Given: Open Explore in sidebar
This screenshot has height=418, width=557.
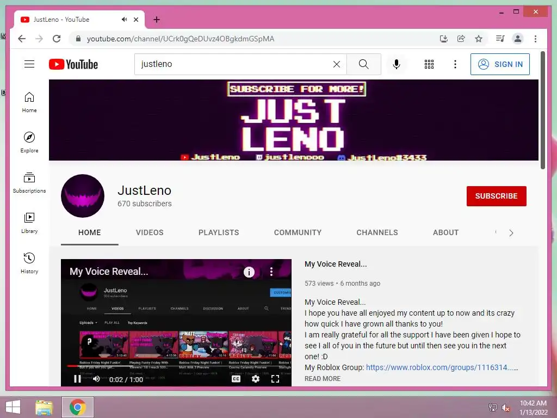Looking at the screenshot, I should coord(29,143).
